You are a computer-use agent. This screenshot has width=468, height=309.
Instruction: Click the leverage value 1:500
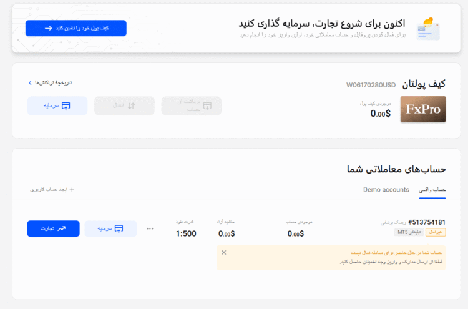click(x=186, y=233)
